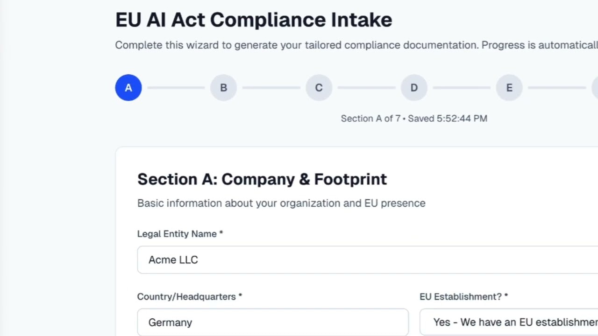Click the 'Complete this wizard' intro text
Screen dimensions: 598x336
pyautogui.click(x=356, y=45)
